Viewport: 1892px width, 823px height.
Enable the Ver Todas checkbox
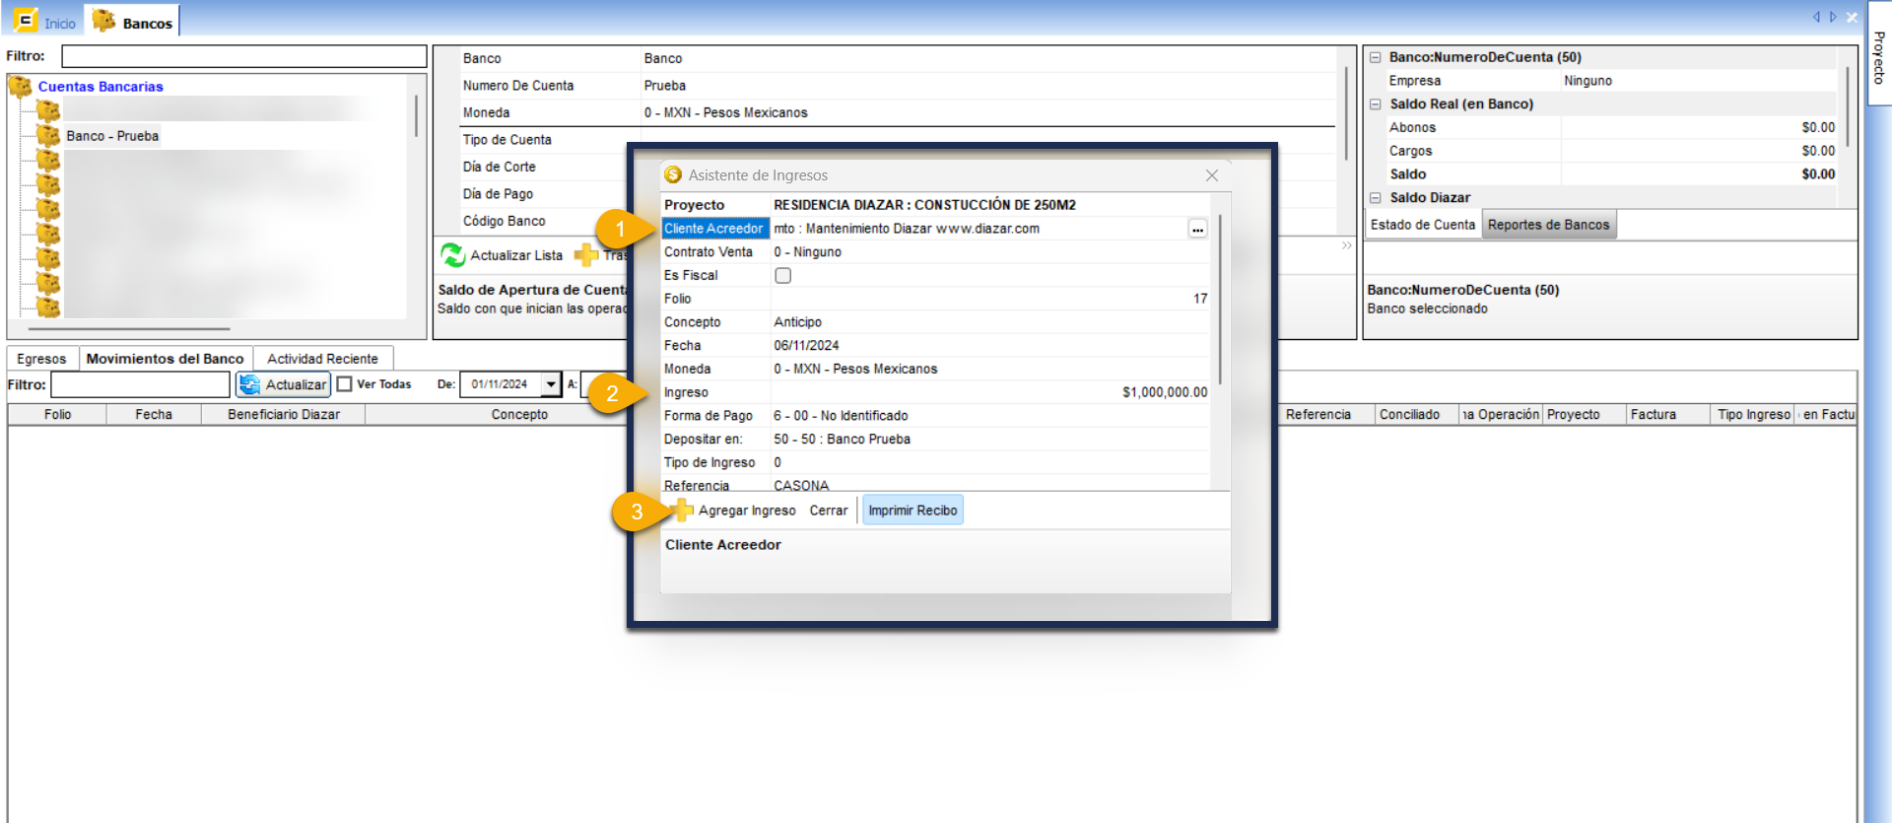coord(345,384)
